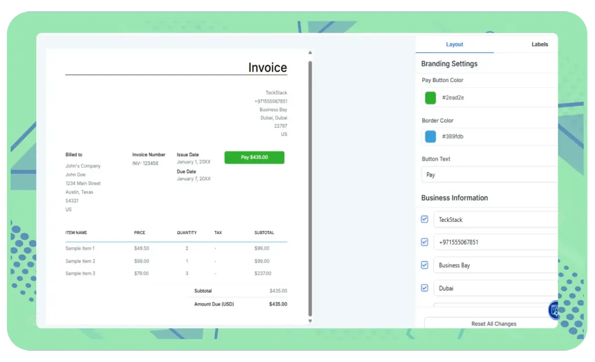Select the Layout tab
This screenshot has height=362, width=595.
coord(454,44)
